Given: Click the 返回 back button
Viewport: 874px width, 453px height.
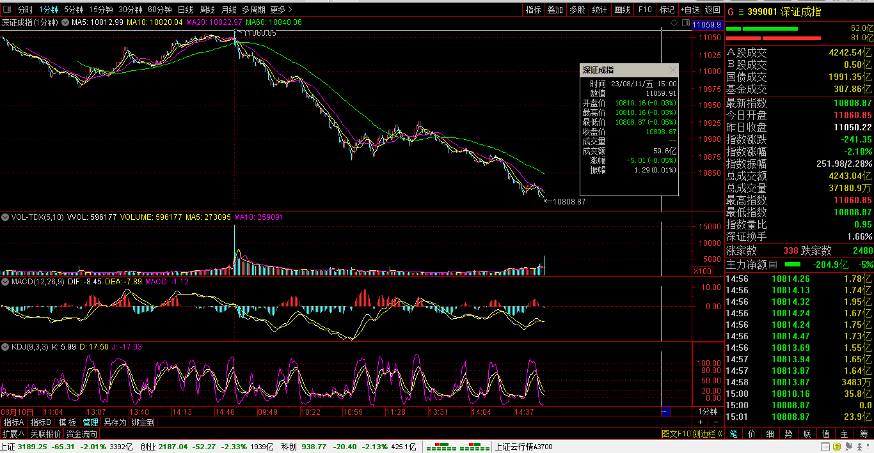Looking at the screenshot, I should click(712, 10).
